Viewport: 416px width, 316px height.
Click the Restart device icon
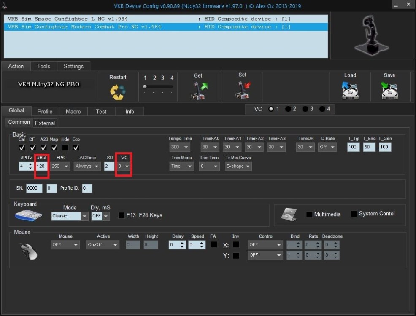click(118, 92)
